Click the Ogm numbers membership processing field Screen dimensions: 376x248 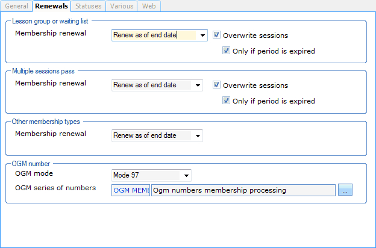point(243,190)
